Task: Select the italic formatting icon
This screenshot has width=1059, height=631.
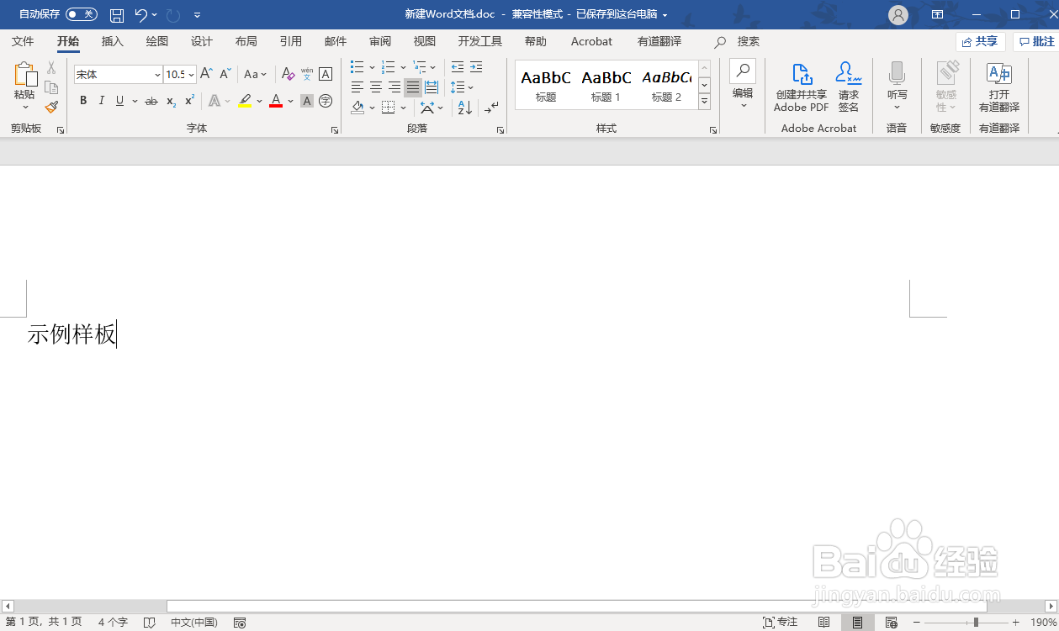Action: coord(101,101)
